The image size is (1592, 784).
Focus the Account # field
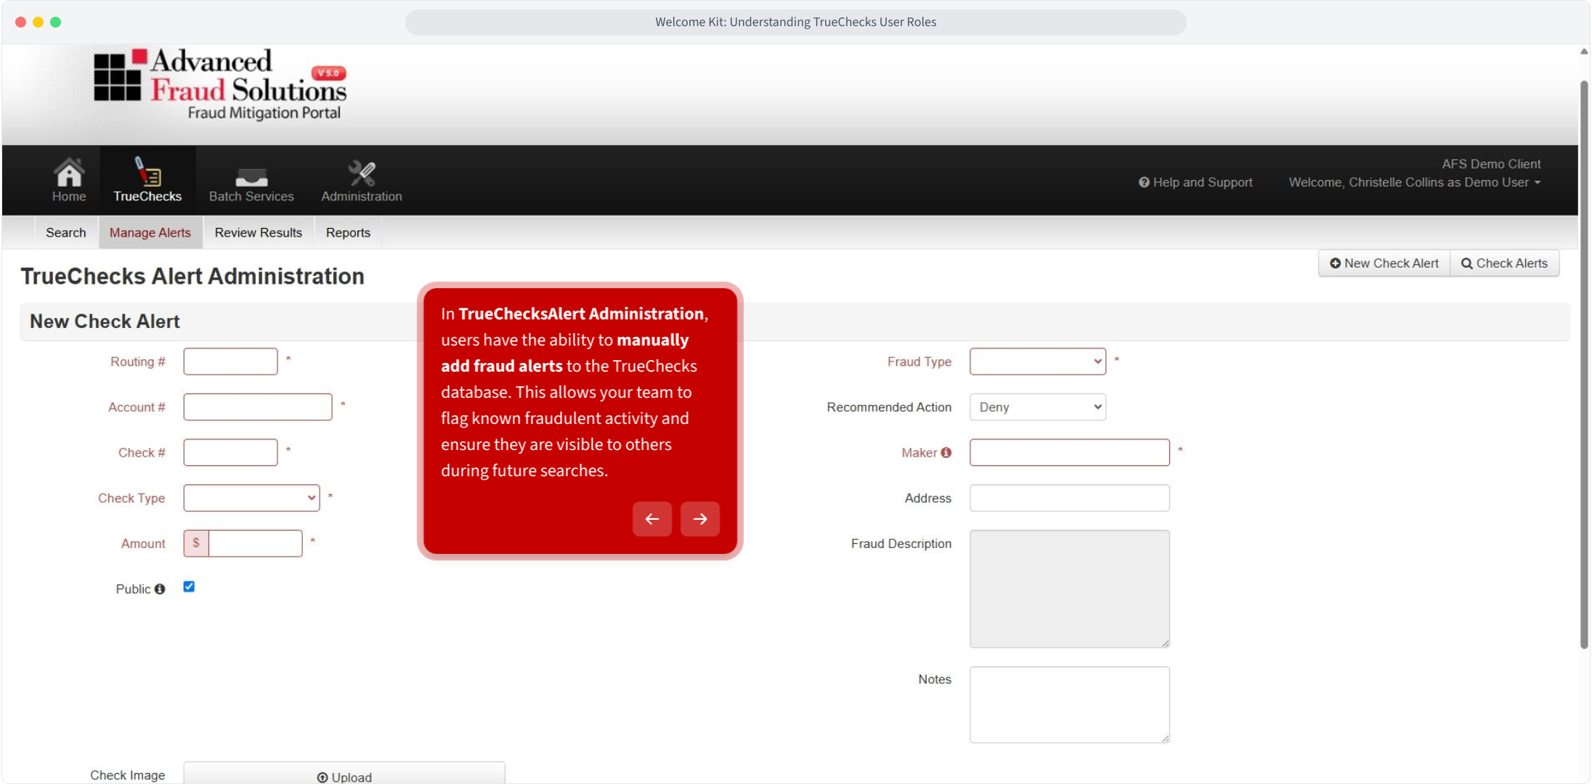coord(258,407)
